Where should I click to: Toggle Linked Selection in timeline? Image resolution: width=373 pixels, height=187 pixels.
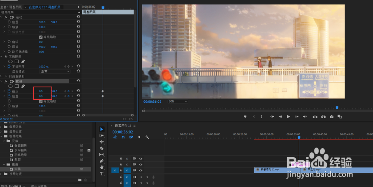tap(131, 137)
